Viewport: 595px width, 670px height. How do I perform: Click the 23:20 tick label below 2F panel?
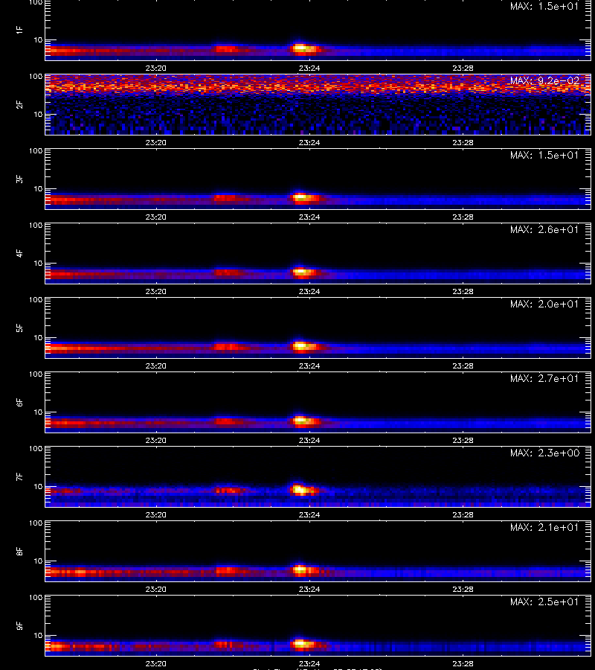(x=155, y=142)
